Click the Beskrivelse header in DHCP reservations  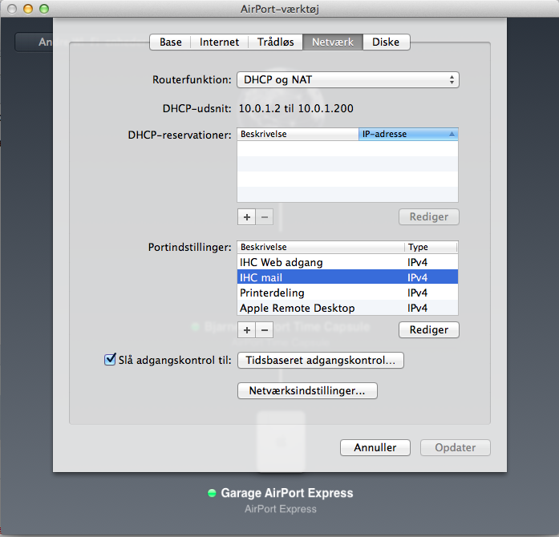297,135
